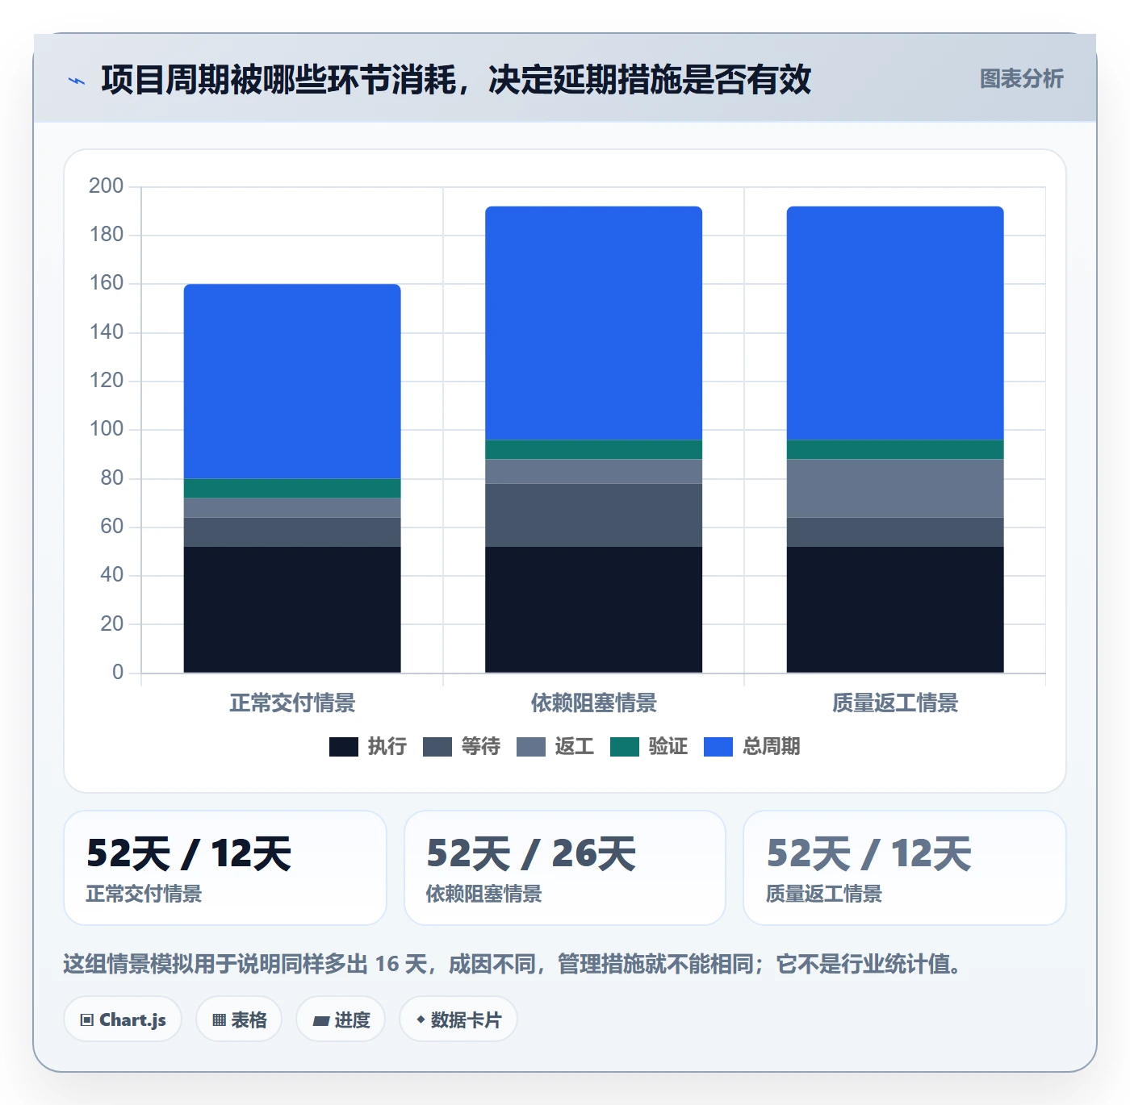
Task: Click the 执行 legend label text
Action: coord(387,747)
